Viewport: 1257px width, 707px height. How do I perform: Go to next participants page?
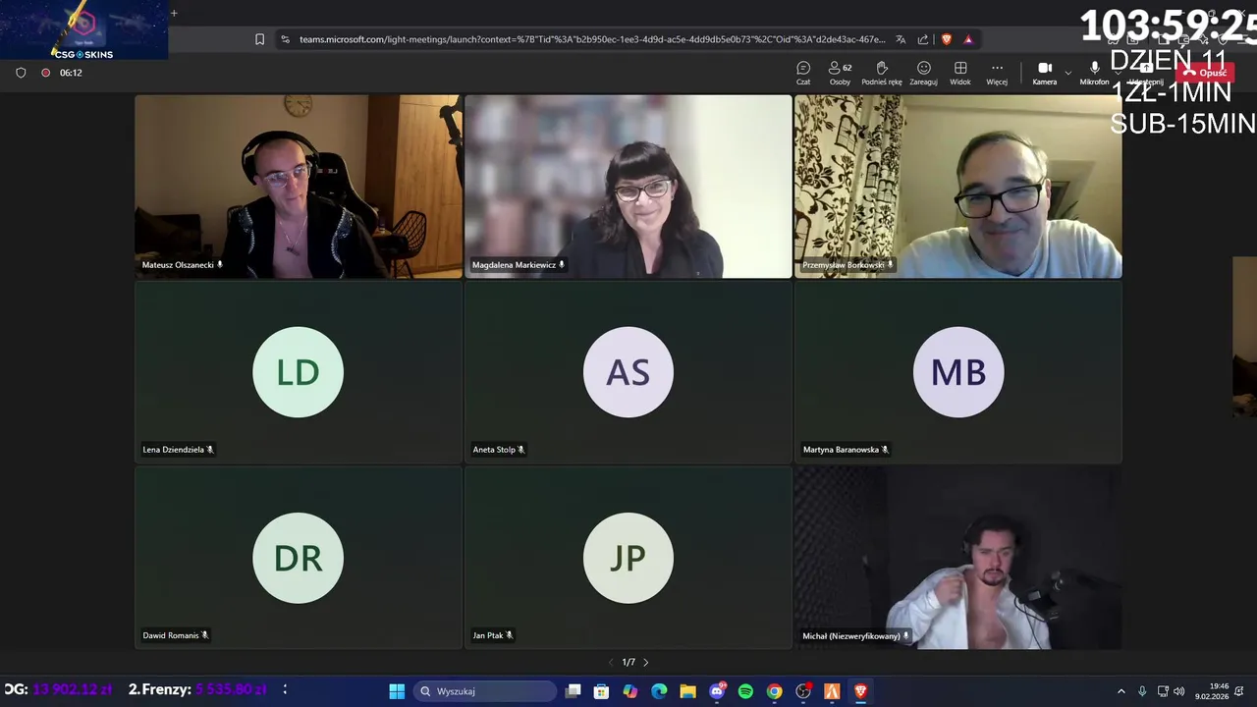(645, 663)
